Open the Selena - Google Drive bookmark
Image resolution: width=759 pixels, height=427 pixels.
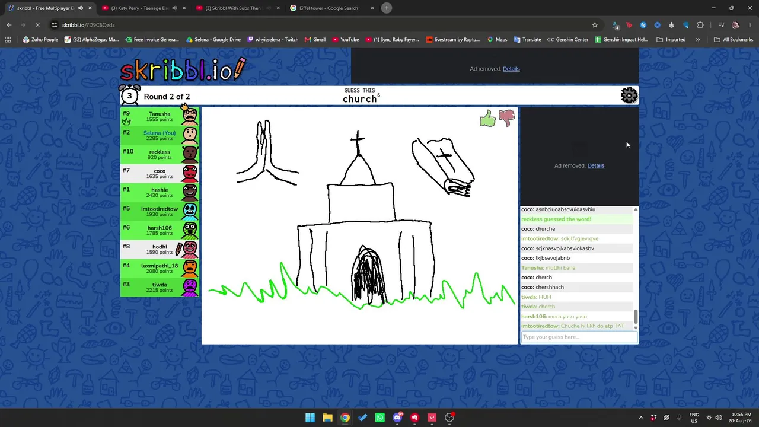tap(213, 40)
